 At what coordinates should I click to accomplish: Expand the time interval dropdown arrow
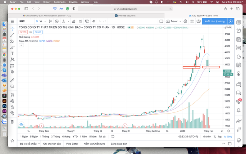45,21
